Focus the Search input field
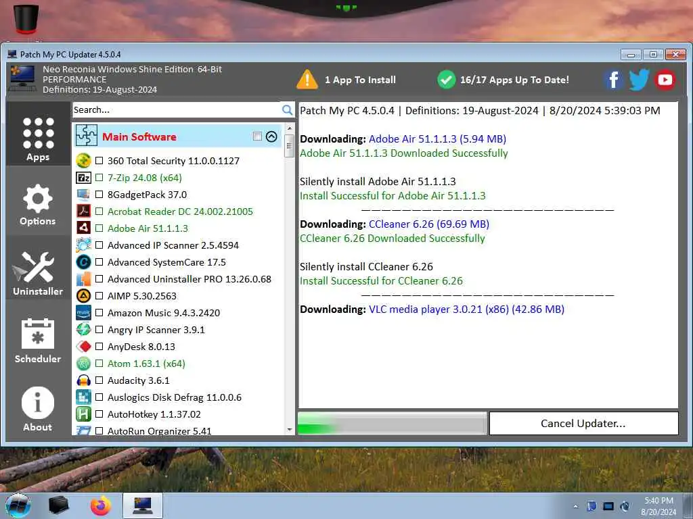693x519 pixels. click(177, 110)
